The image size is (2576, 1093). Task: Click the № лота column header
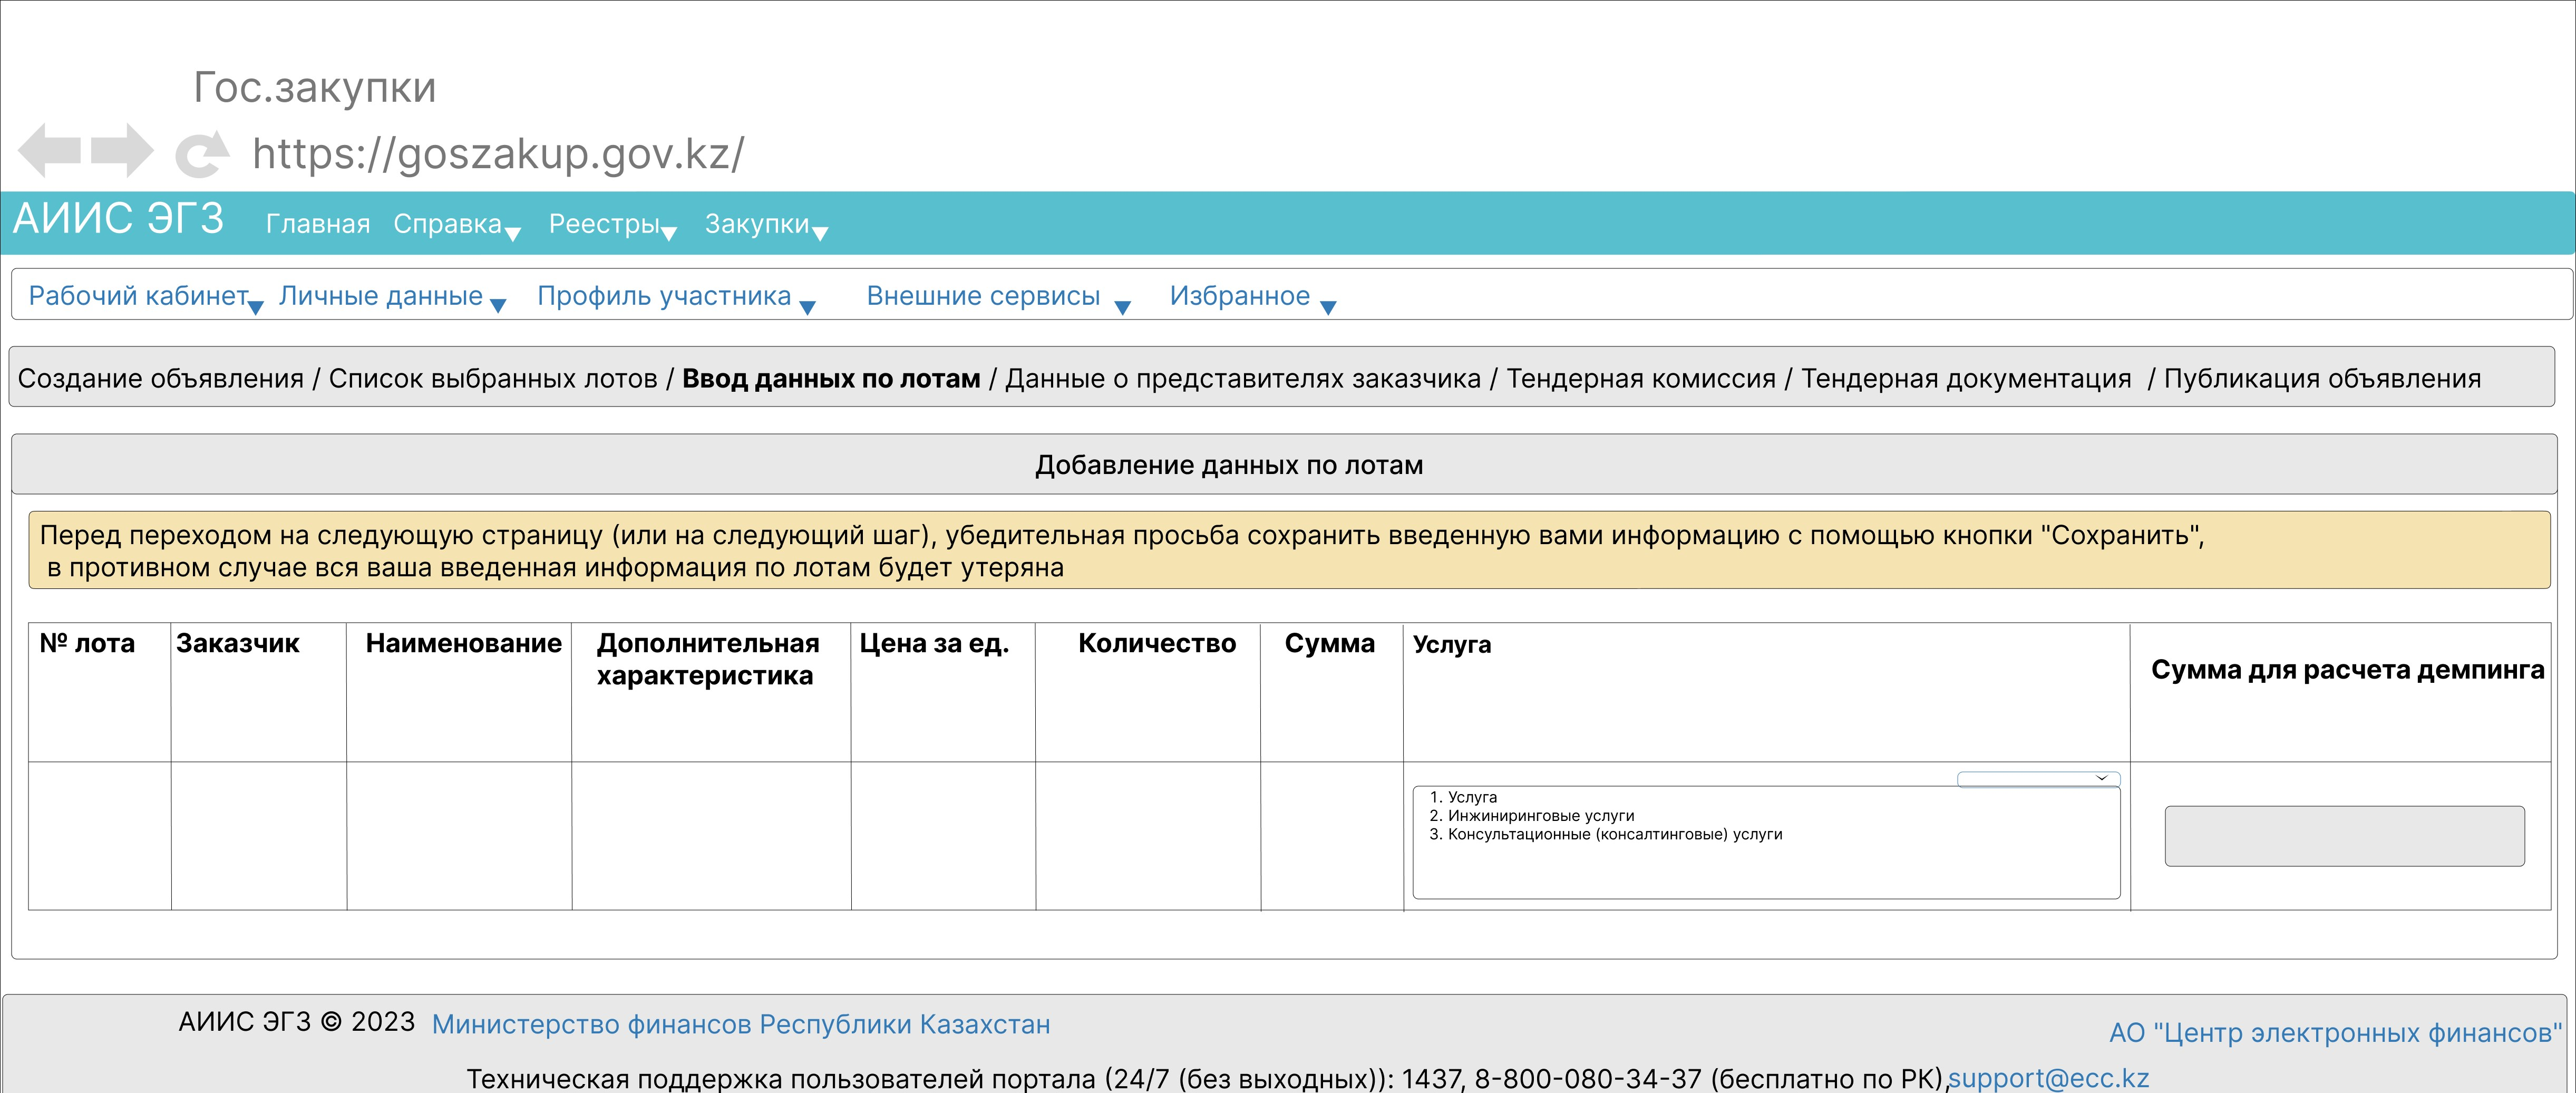[87, 643]
